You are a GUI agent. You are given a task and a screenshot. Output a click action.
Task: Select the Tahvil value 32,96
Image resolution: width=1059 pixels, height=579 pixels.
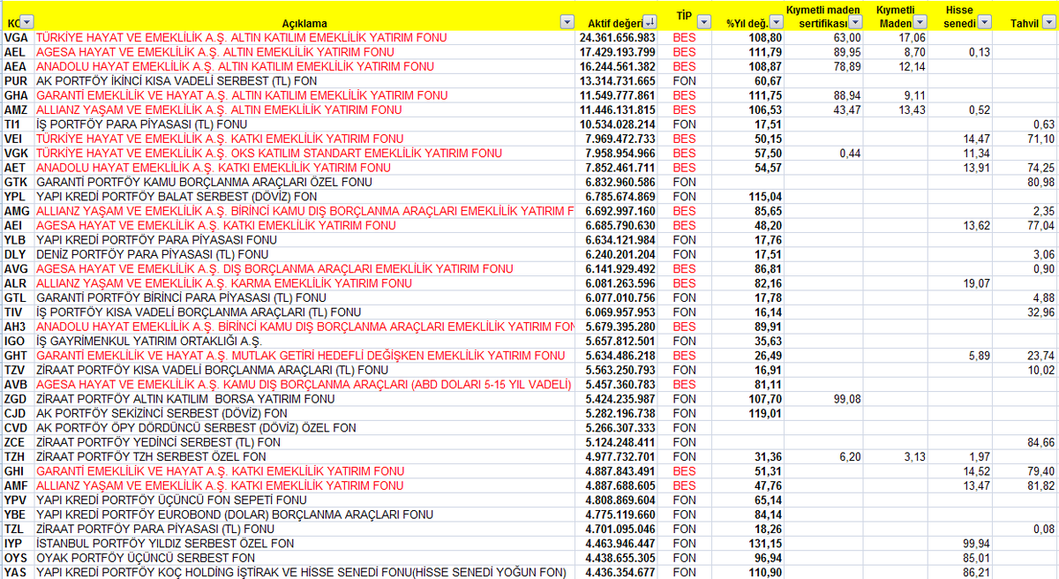coord(1040,312)
